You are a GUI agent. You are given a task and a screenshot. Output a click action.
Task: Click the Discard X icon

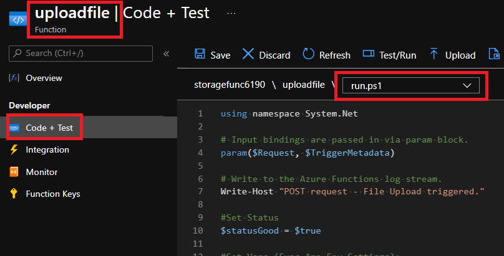click(x=248, y=54)
